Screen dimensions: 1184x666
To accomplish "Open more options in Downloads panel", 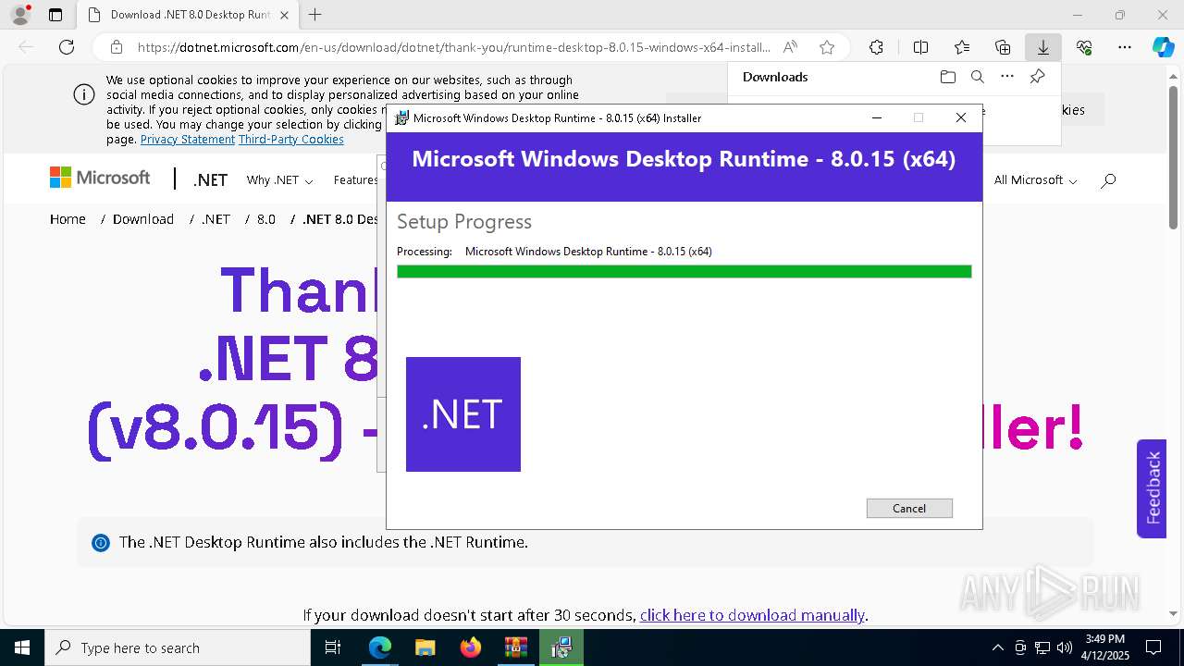I will [x=1007, y=77].
